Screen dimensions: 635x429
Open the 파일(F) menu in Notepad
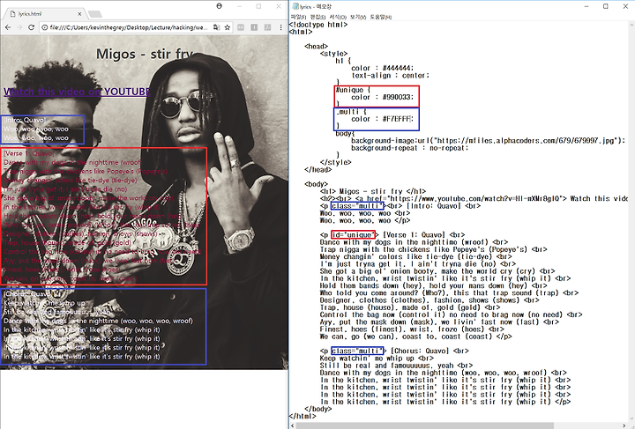pos(298,17)
